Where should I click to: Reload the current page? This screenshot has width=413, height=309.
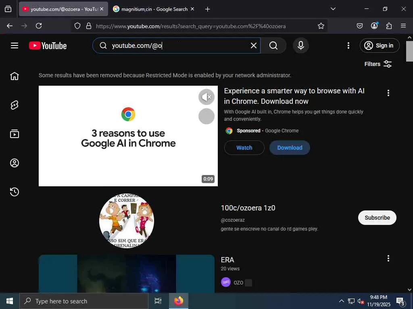click(39, 26)
